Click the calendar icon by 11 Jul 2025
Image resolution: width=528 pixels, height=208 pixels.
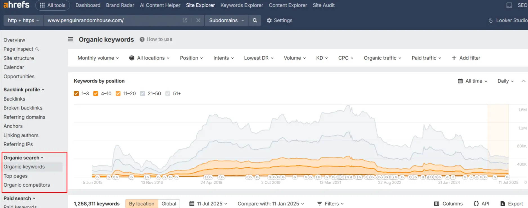coord(192,204)
